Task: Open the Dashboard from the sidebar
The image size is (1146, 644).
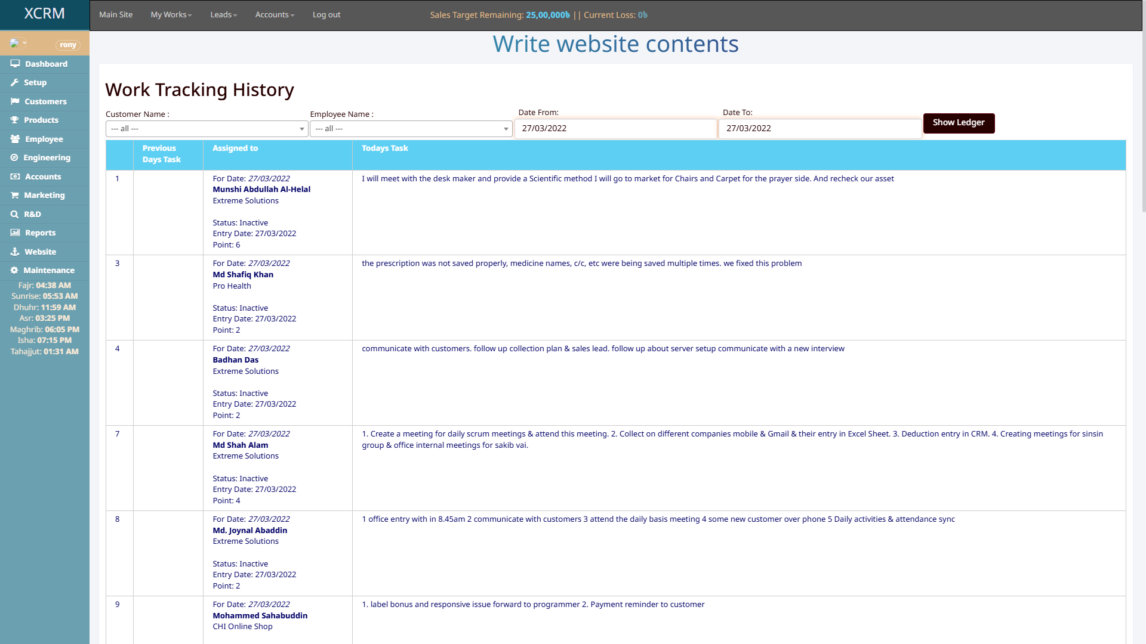Action: pos(44,64)
